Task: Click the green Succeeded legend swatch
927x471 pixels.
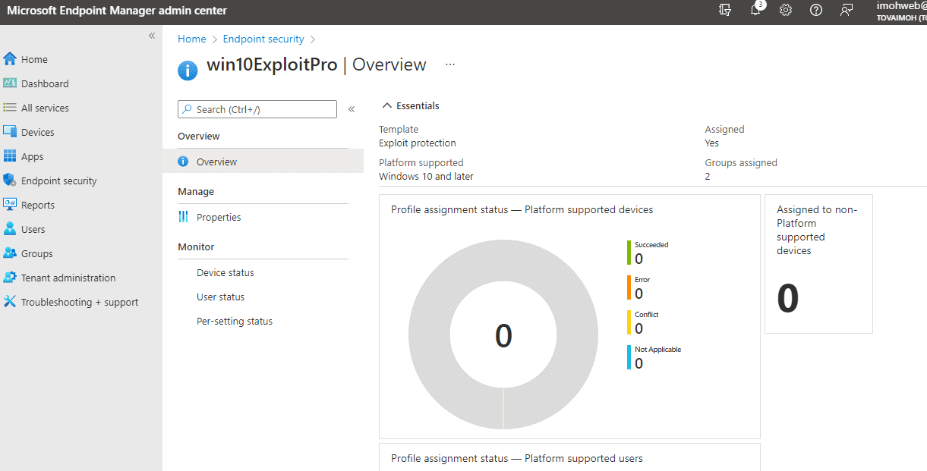Action: pyautogui.click(x=629, y=253)
